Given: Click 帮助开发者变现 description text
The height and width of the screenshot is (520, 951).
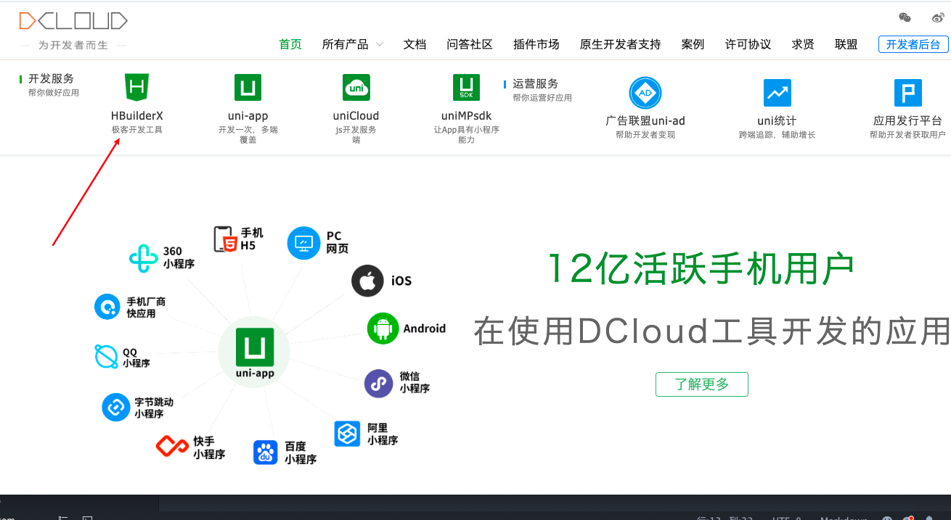Looking at the screenshot, I should coord(645,135).
